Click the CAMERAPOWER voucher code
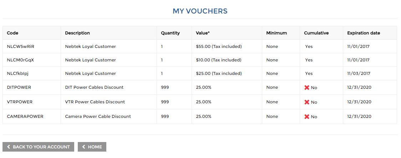 tap(25, 116)
